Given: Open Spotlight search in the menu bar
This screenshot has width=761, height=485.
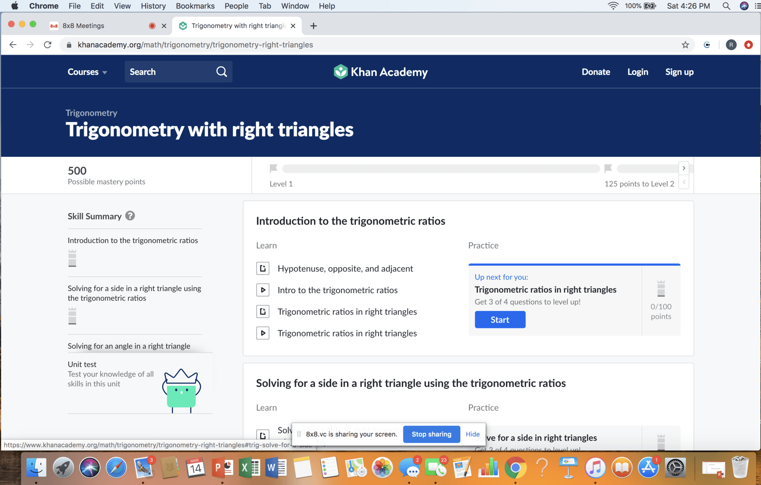Looking at the screenshot, I should pos(726,6).
